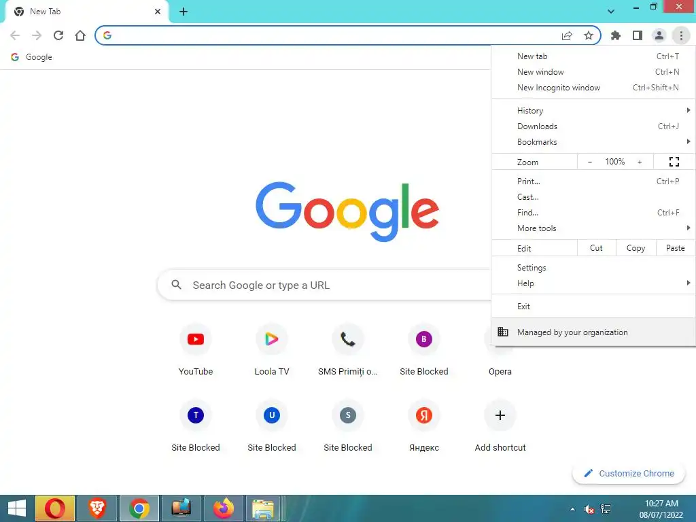Open the profile avatar button
This screenshot has height=522, width=696.
pos(659,35)
